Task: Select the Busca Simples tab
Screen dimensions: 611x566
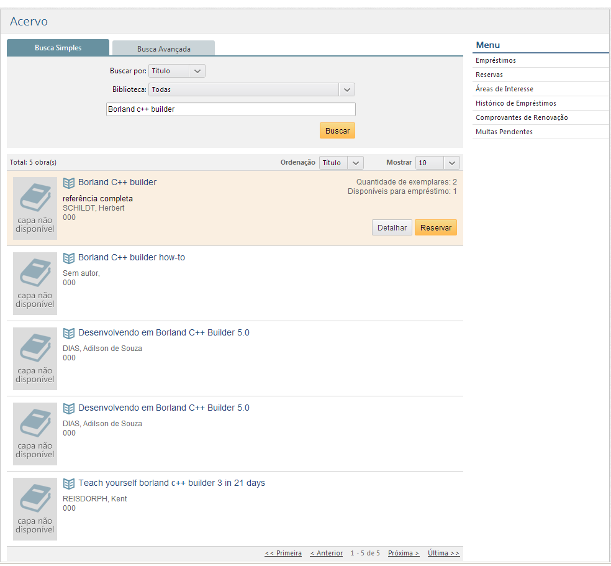Action: click(58, 48)
